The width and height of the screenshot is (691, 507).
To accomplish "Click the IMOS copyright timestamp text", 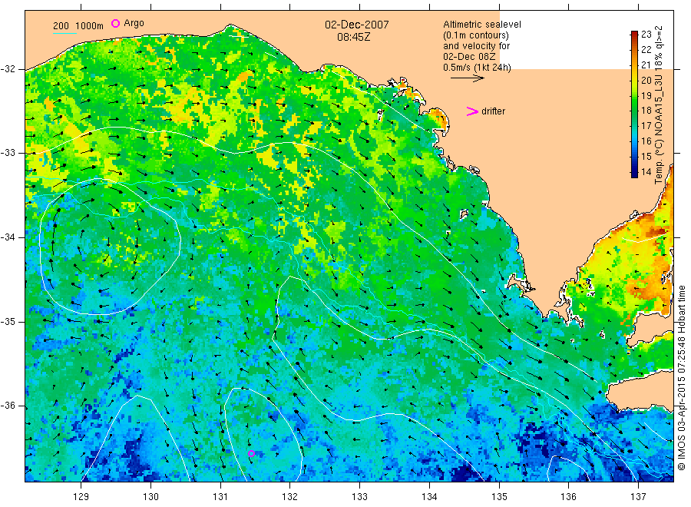I will click(x=681, y=377).
